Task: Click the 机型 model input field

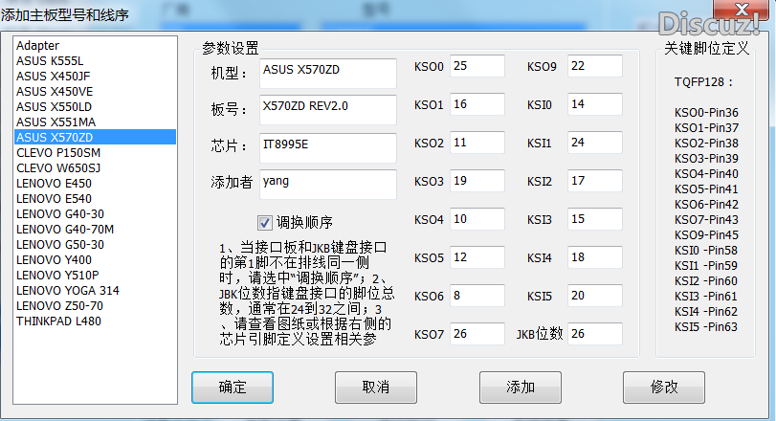Action: click(327, 74)
